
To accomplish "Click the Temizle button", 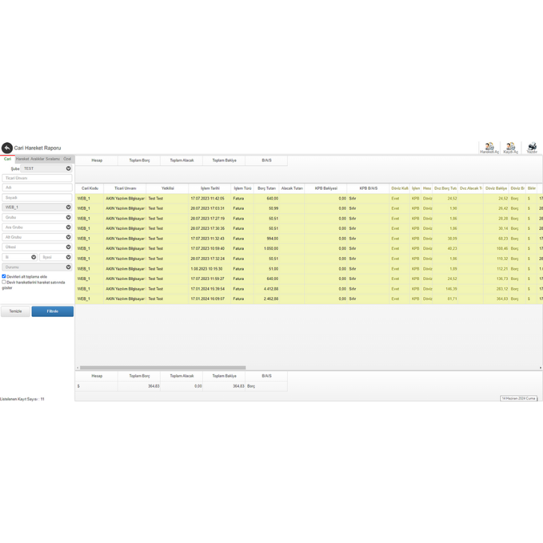I will 15,311.
